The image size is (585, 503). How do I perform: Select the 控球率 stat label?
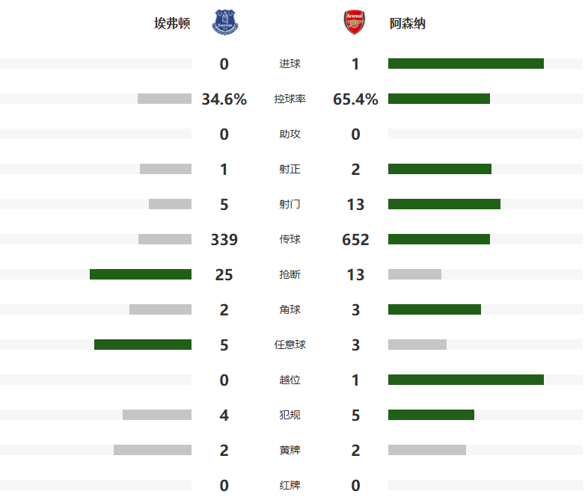(x=290, y=99)
